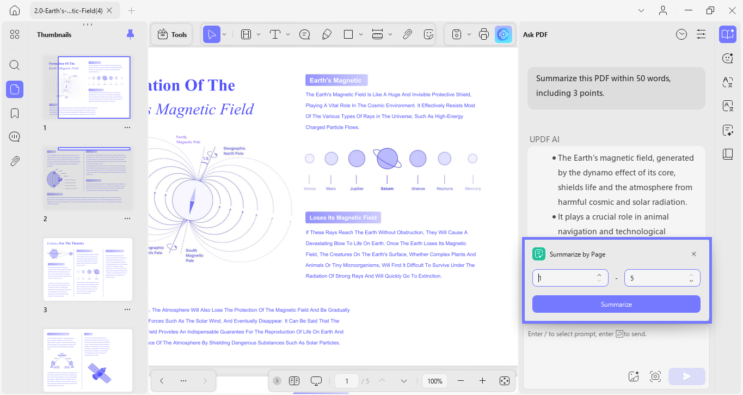
Task: Select page 3 thumbnail
Action: click(88, 269)
